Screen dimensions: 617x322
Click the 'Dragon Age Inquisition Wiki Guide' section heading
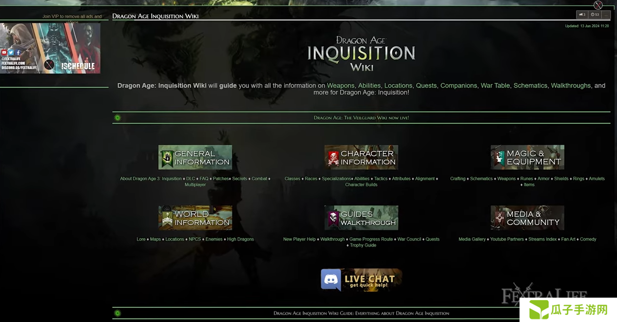pos(361,313)
